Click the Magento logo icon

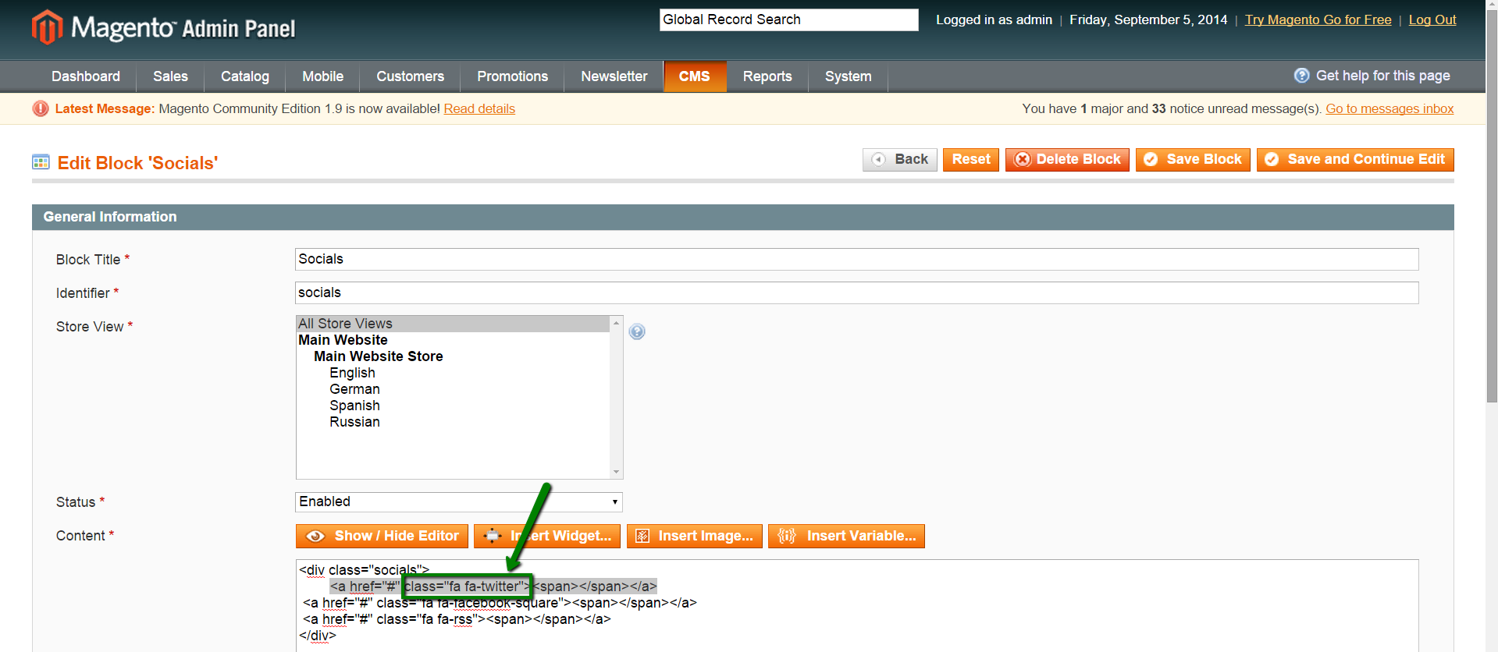[47, 27]
